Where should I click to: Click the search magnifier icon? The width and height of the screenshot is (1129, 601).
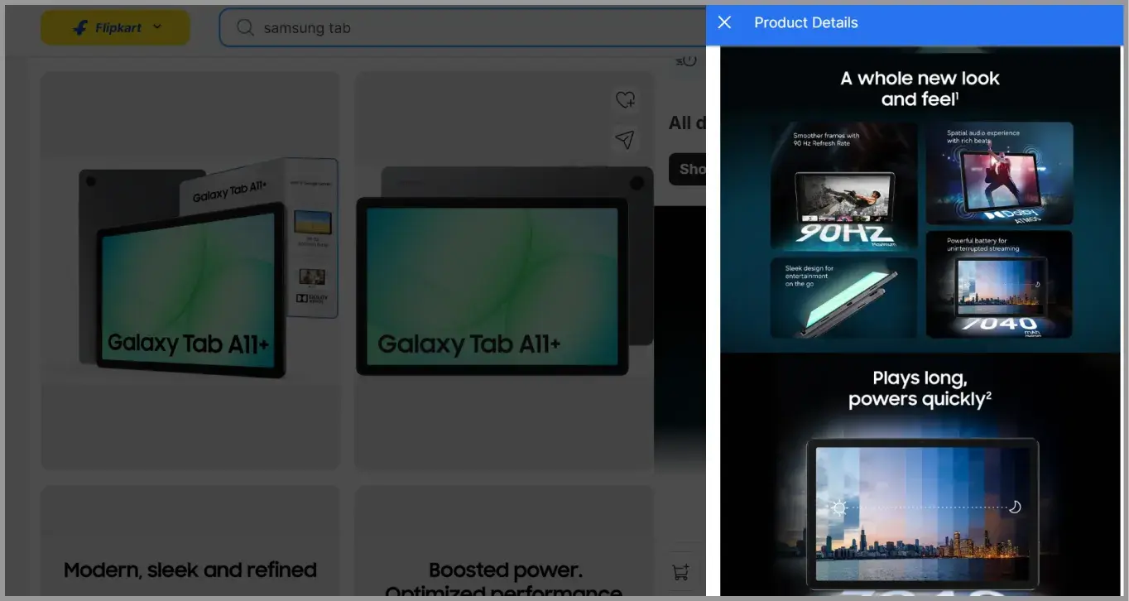[x=245, y=27]
